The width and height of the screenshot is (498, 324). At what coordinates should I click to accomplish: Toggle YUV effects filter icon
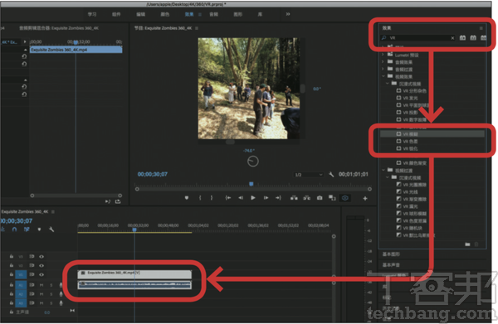click(x=483, y=38)
